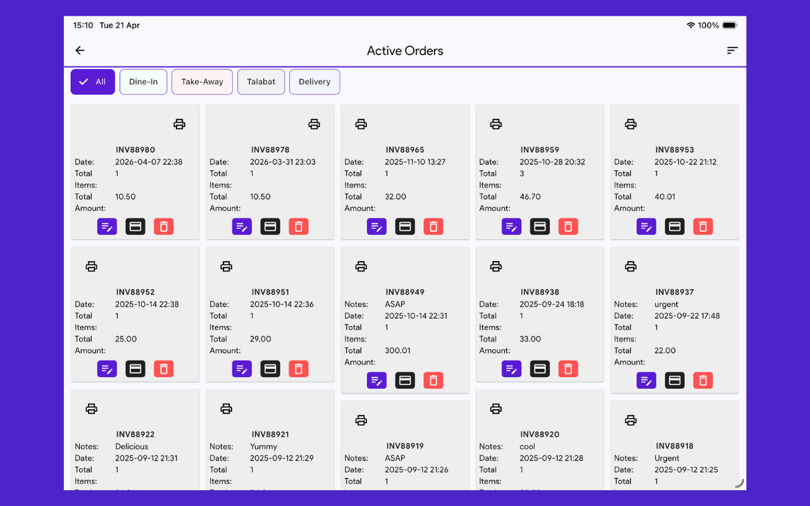
Task: Select the All filter chip
Action: pos(93,82)
